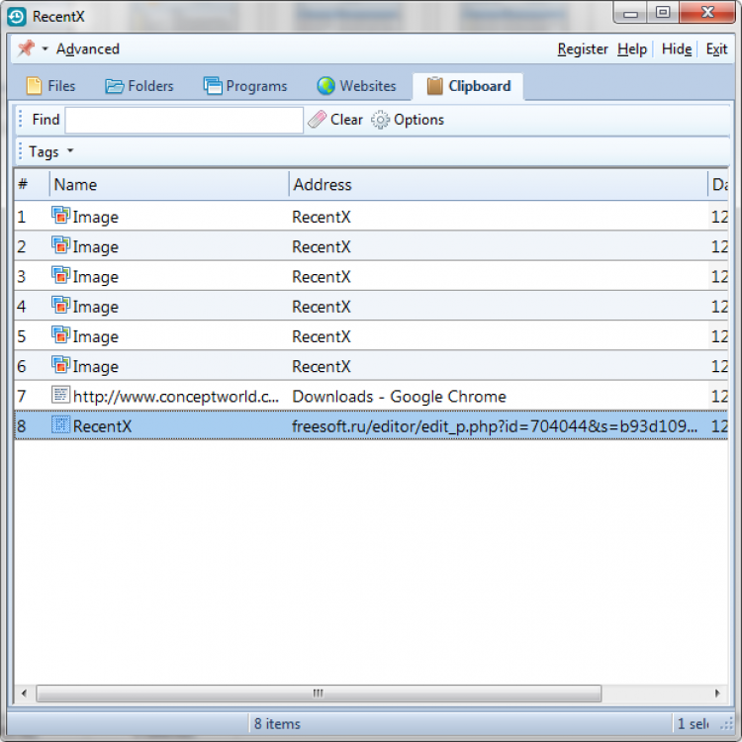Image resolution: width=742 pixels, height=742 pixels.
Task: Click the eraser icon next to Clear
Action: point(317,120)
